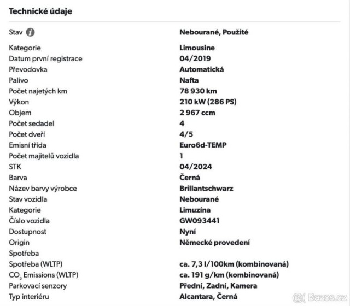Click the 2 967 ccm engine volume
Screen dimensions: 350x306
tap(197, 113)
